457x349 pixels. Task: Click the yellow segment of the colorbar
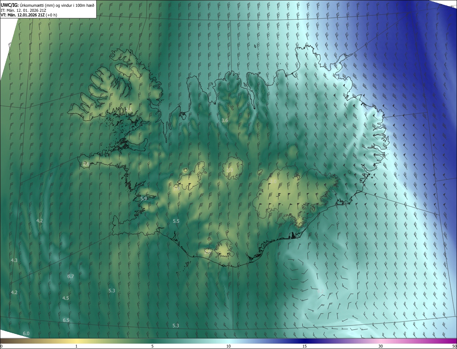tap(77, 341)
